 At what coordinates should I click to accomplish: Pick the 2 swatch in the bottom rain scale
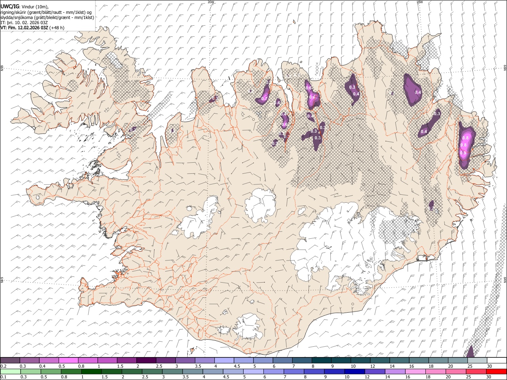tap(132, 371)
